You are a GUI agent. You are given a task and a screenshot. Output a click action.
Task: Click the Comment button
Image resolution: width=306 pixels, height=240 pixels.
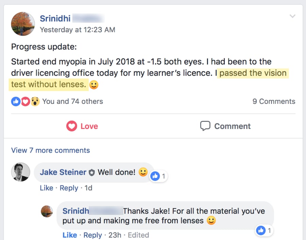point(225,126)
